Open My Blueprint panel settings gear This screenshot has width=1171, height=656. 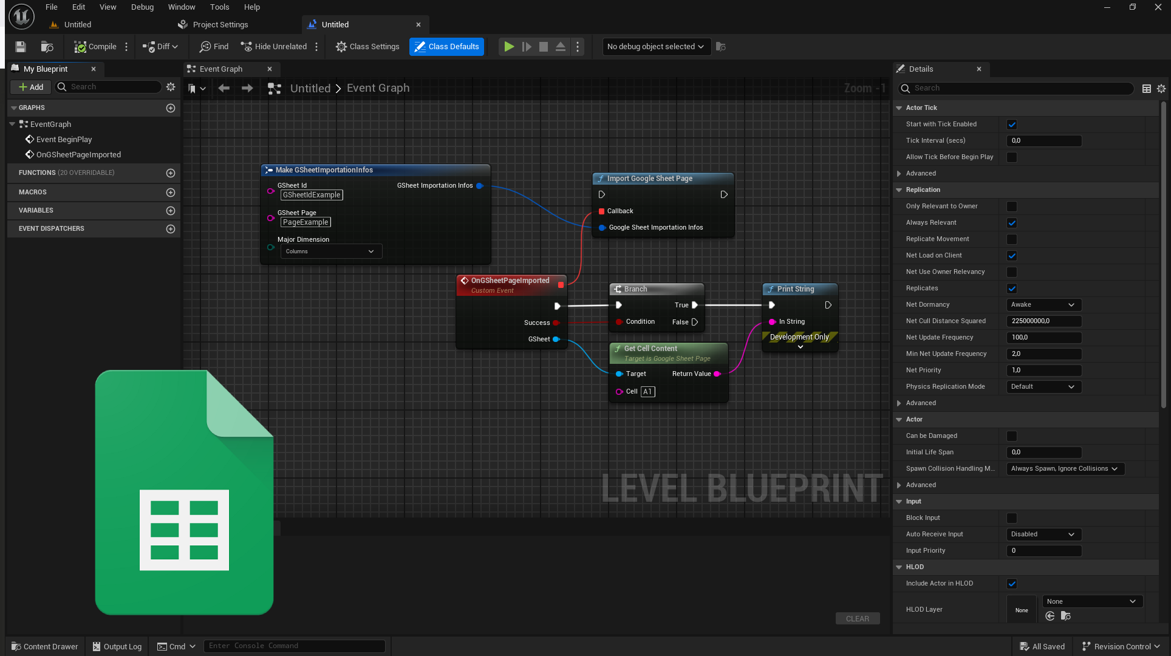coord(171,87)
